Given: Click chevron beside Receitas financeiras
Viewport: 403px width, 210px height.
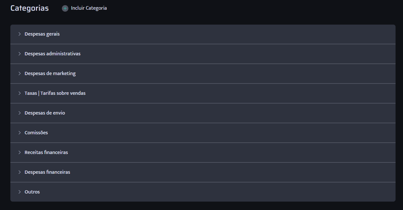Looking at the screenshot, I should pyautogui.click(x=19, y=152).
